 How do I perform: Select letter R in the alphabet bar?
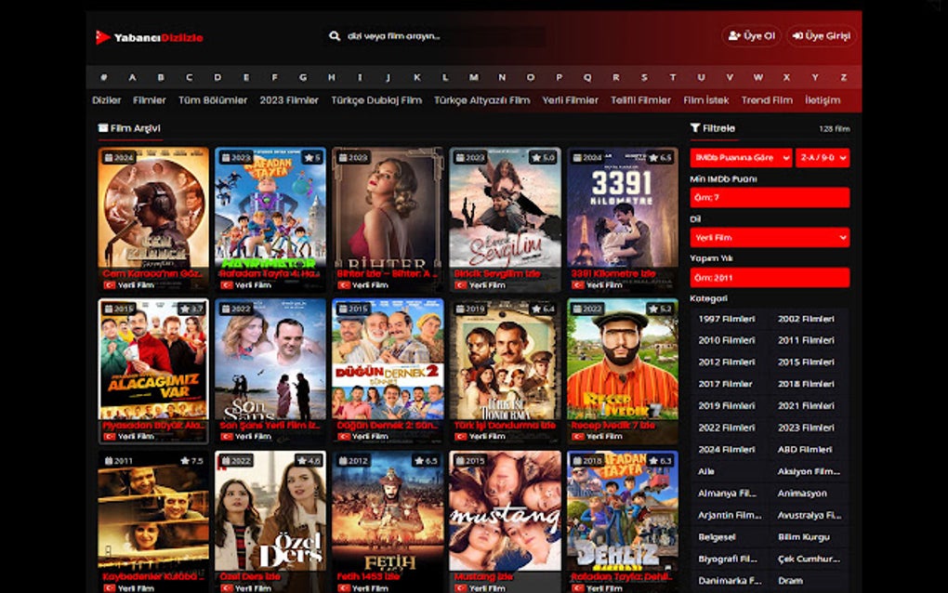615,77
